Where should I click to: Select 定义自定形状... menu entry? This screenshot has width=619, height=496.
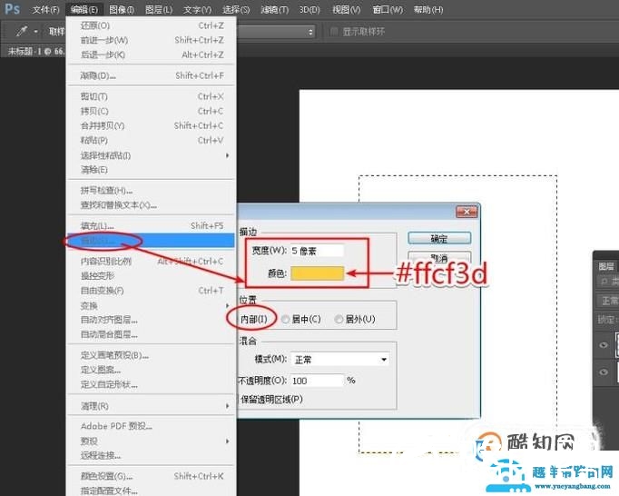click(x=152, y=384)
